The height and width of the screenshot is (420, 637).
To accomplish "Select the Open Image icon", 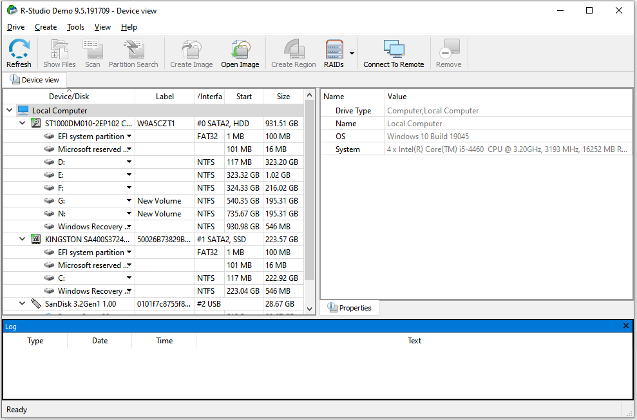I will click(240, 53).
